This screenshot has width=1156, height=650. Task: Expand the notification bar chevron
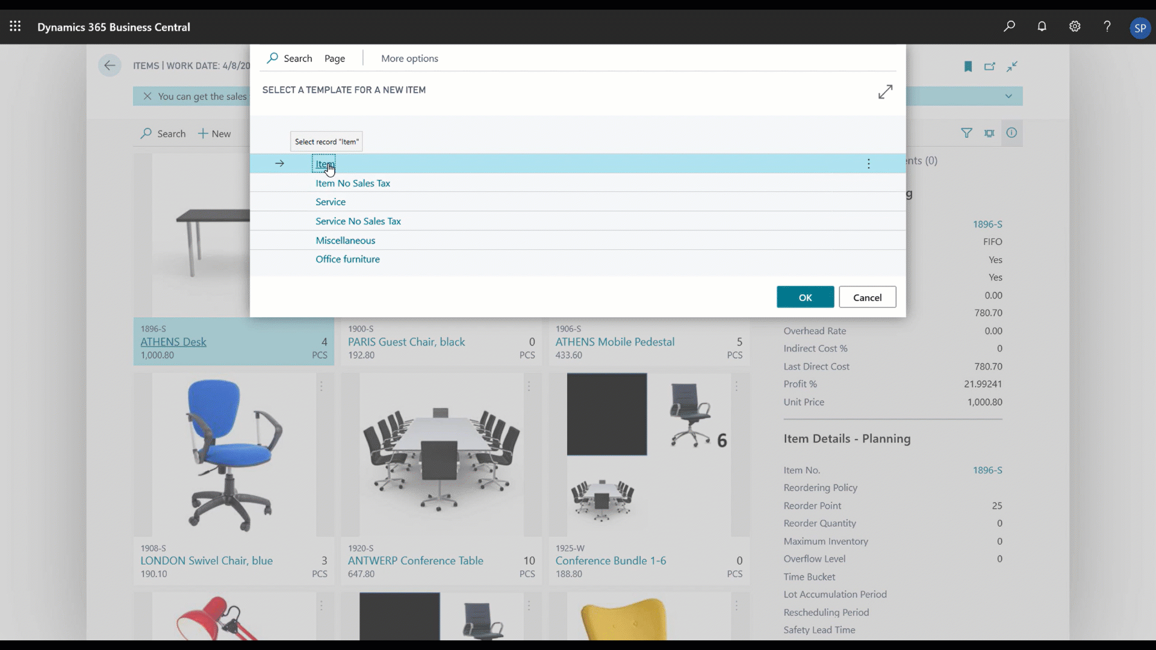coord(1008,96)
